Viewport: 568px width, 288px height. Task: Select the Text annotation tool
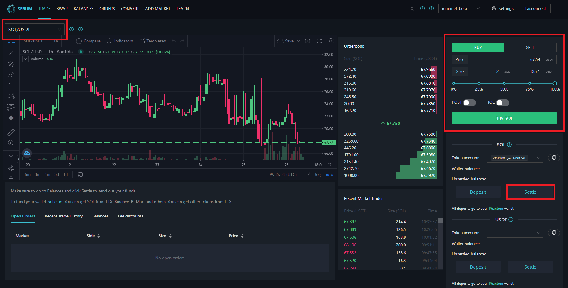[11, 85]
